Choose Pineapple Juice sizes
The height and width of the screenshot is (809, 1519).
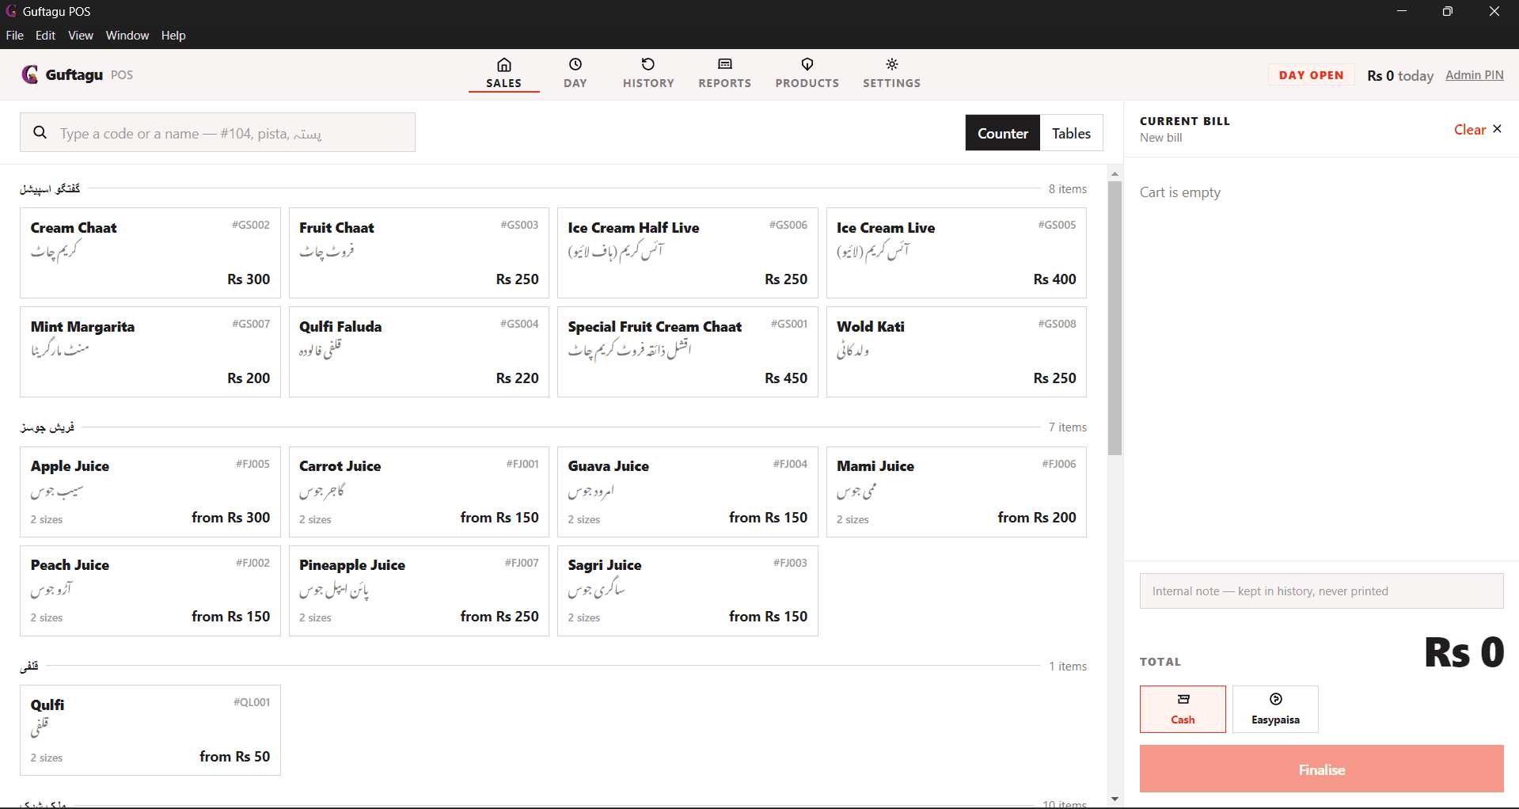[419, 591]
